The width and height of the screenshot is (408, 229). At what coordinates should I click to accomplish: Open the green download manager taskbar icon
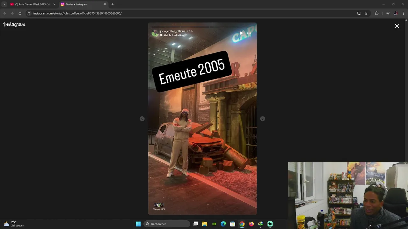pos(261,224)
